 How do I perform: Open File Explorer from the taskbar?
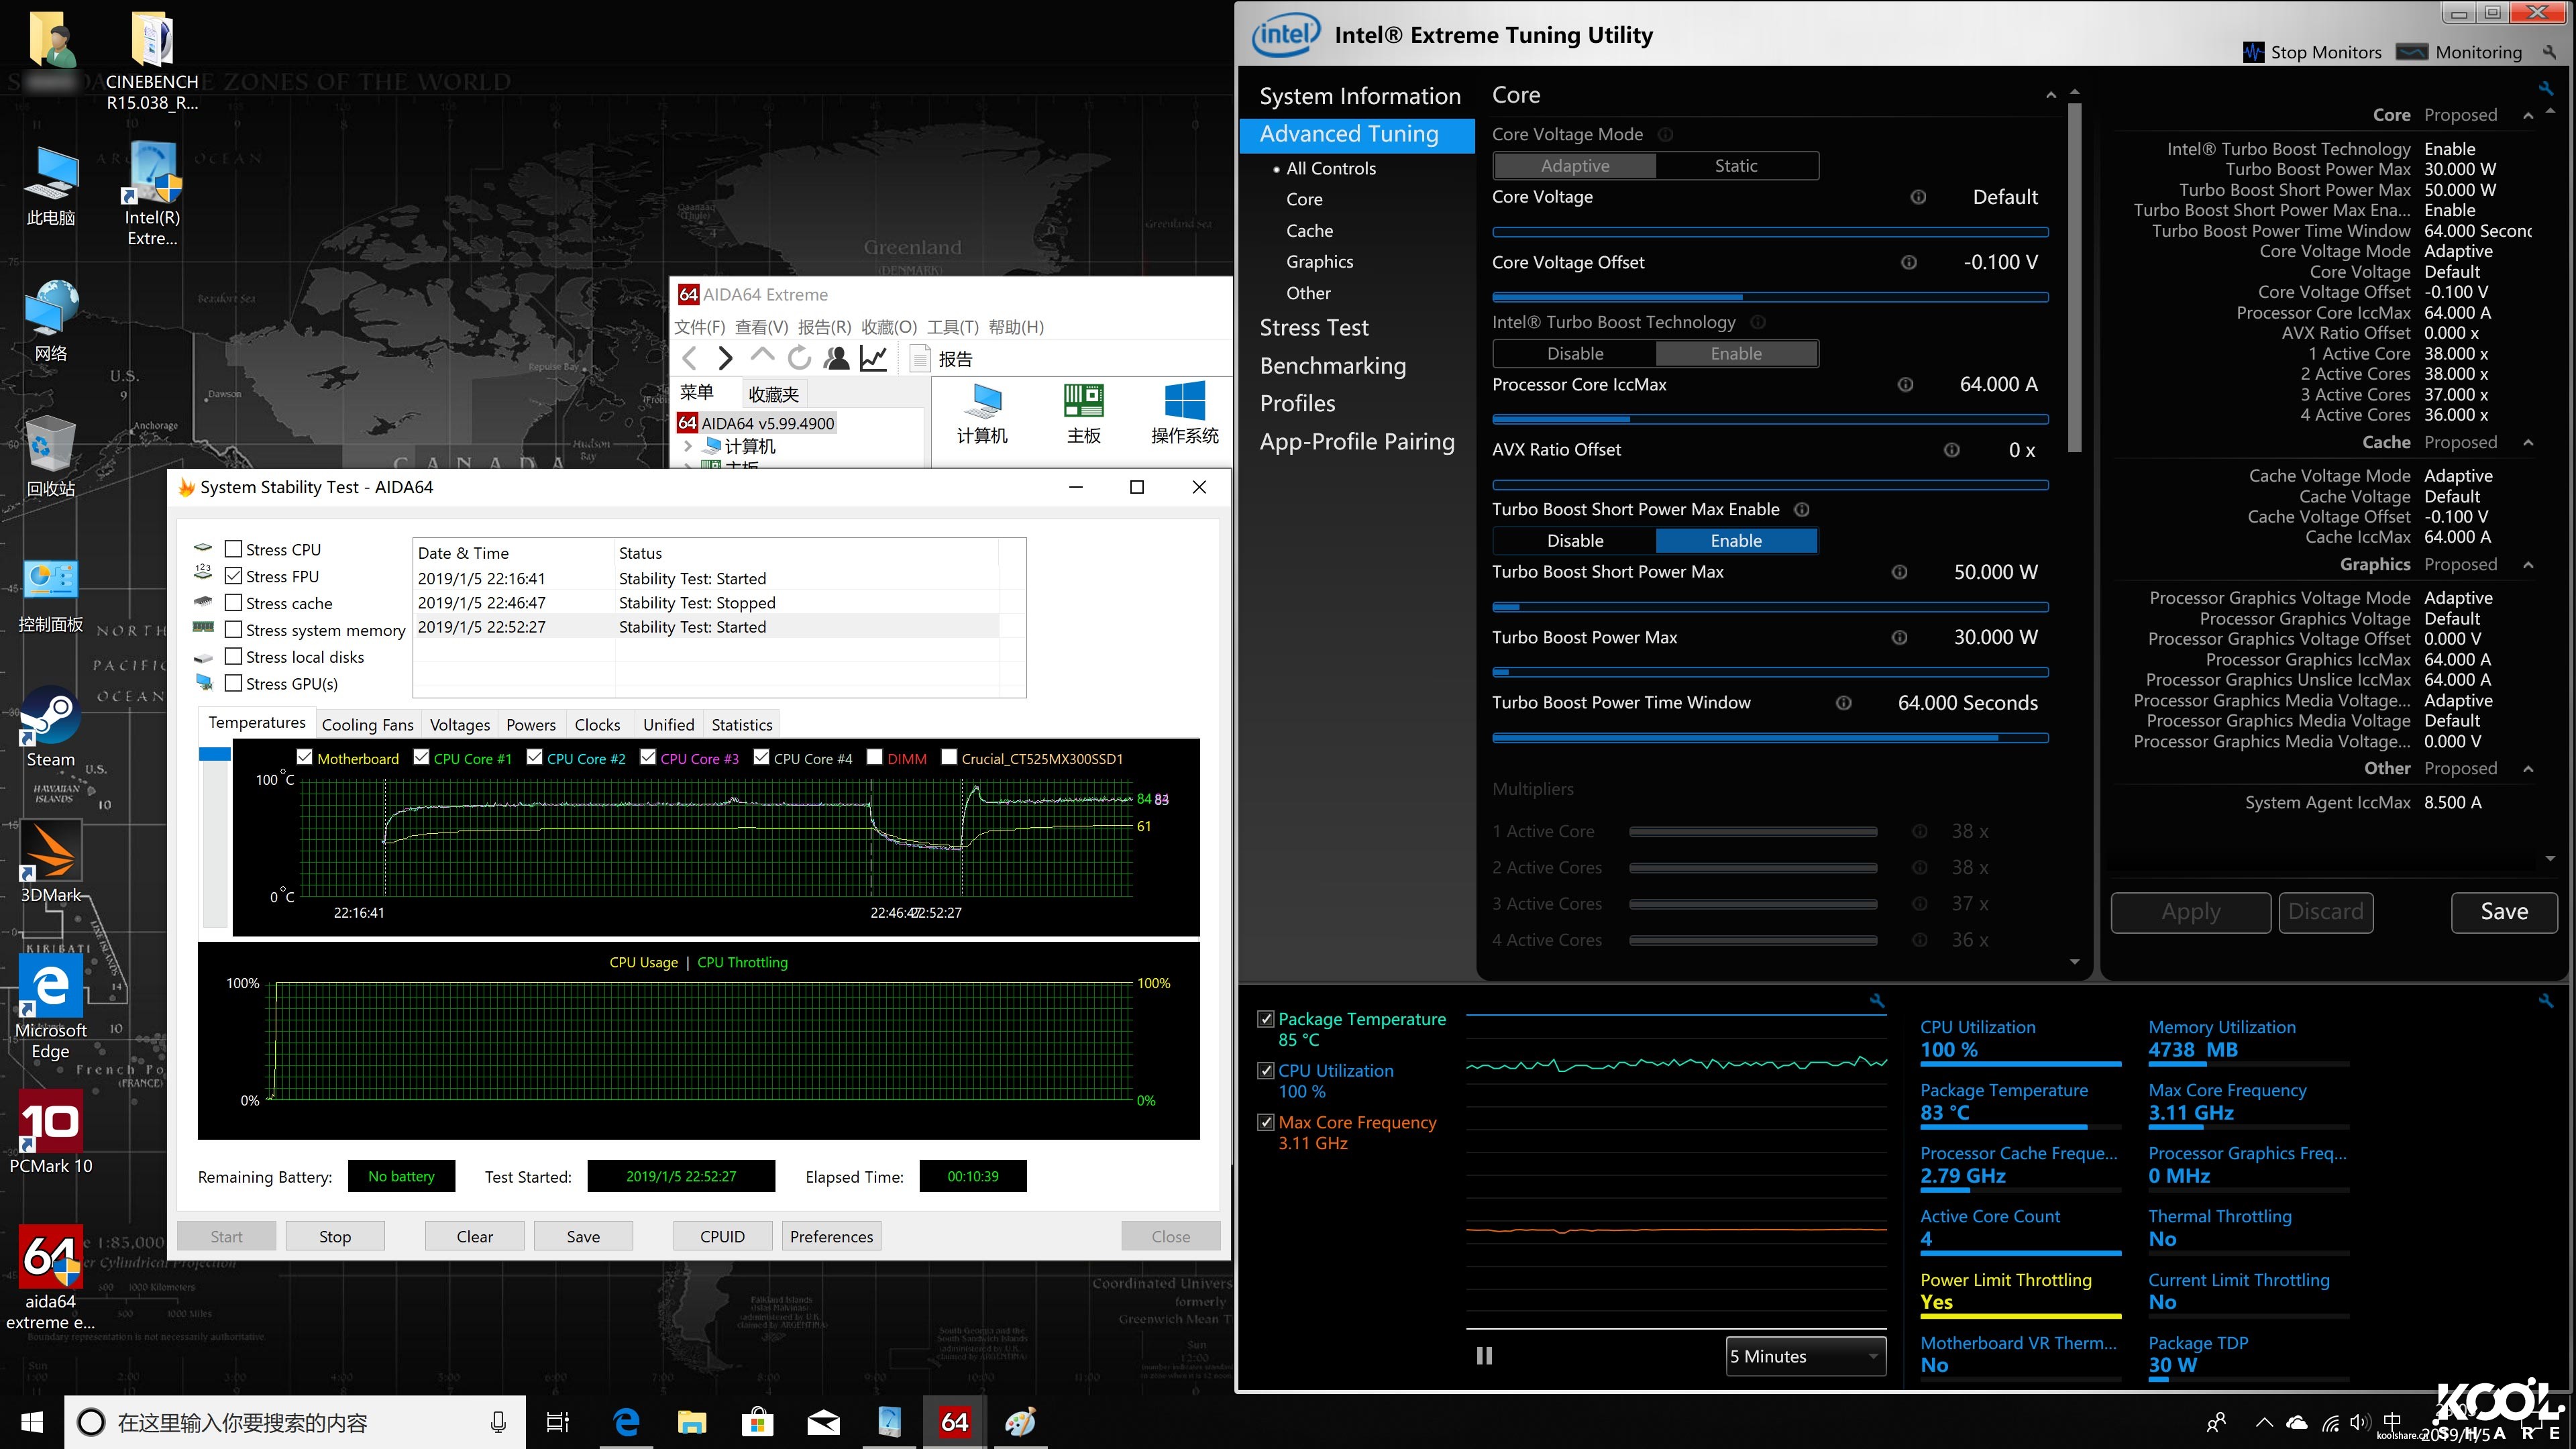point(691,1422)
